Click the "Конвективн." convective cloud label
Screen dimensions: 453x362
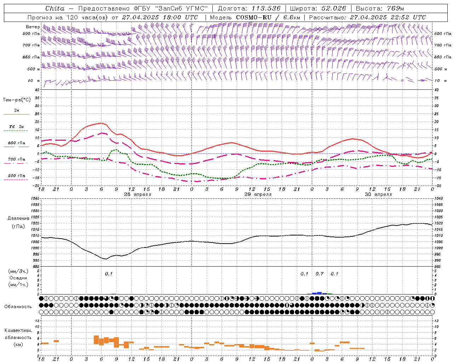tap(18, 331)
